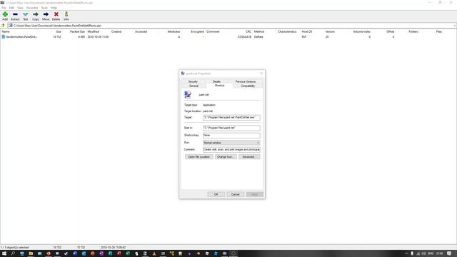The width and height of the screenshot is (457, 257).
Task: Open the File menu
Action: [4, 8]
